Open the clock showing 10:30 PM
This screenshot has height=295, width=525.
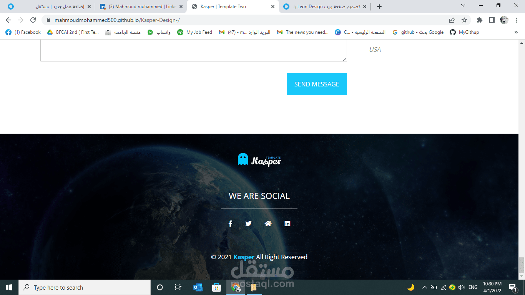coord(492,287)
